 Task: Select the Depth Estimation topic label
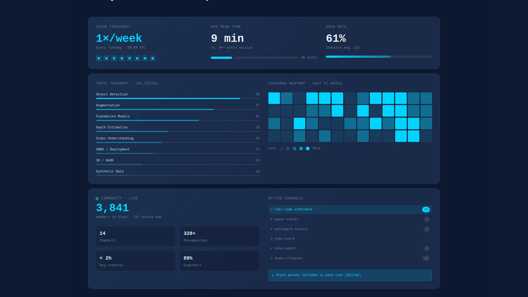112,127
